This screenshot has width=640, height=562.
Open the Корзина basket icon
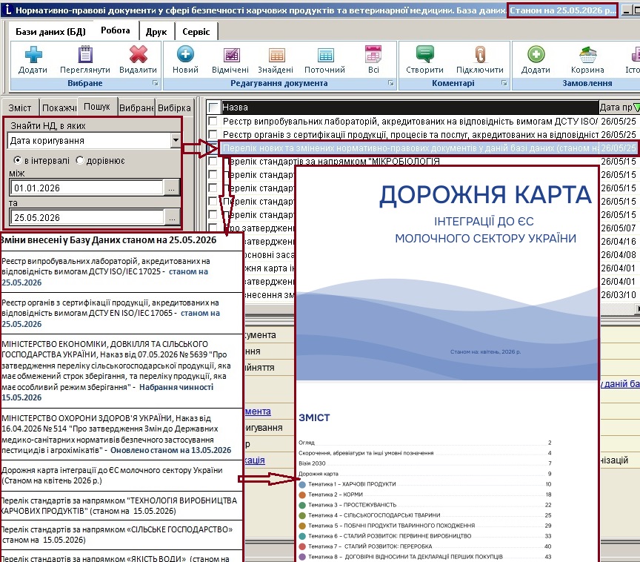click(x=587, y=55)
